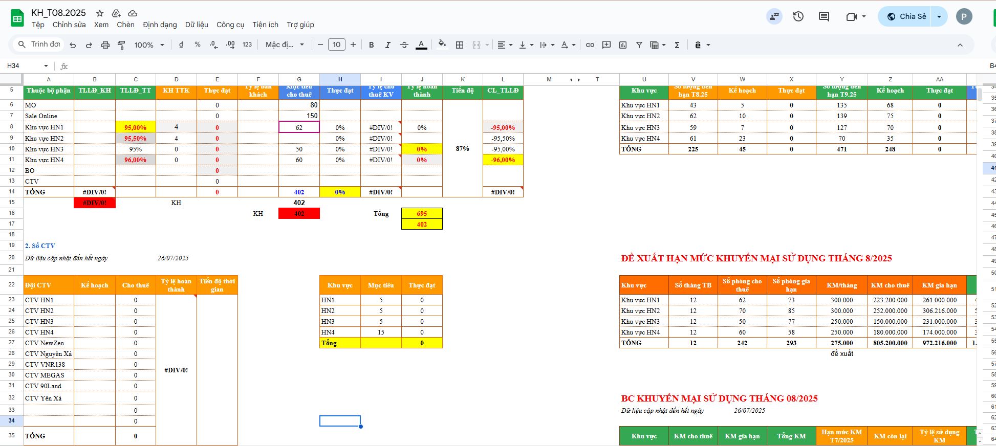Toggle strikethrough formatting
Viewport: 996px width, 446px height.
[x=404, y=45]
